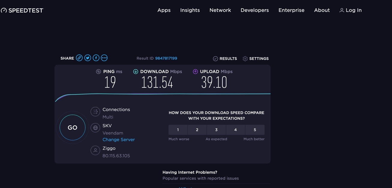
Task: Click the Results checkmark icon
Action: 215,59
